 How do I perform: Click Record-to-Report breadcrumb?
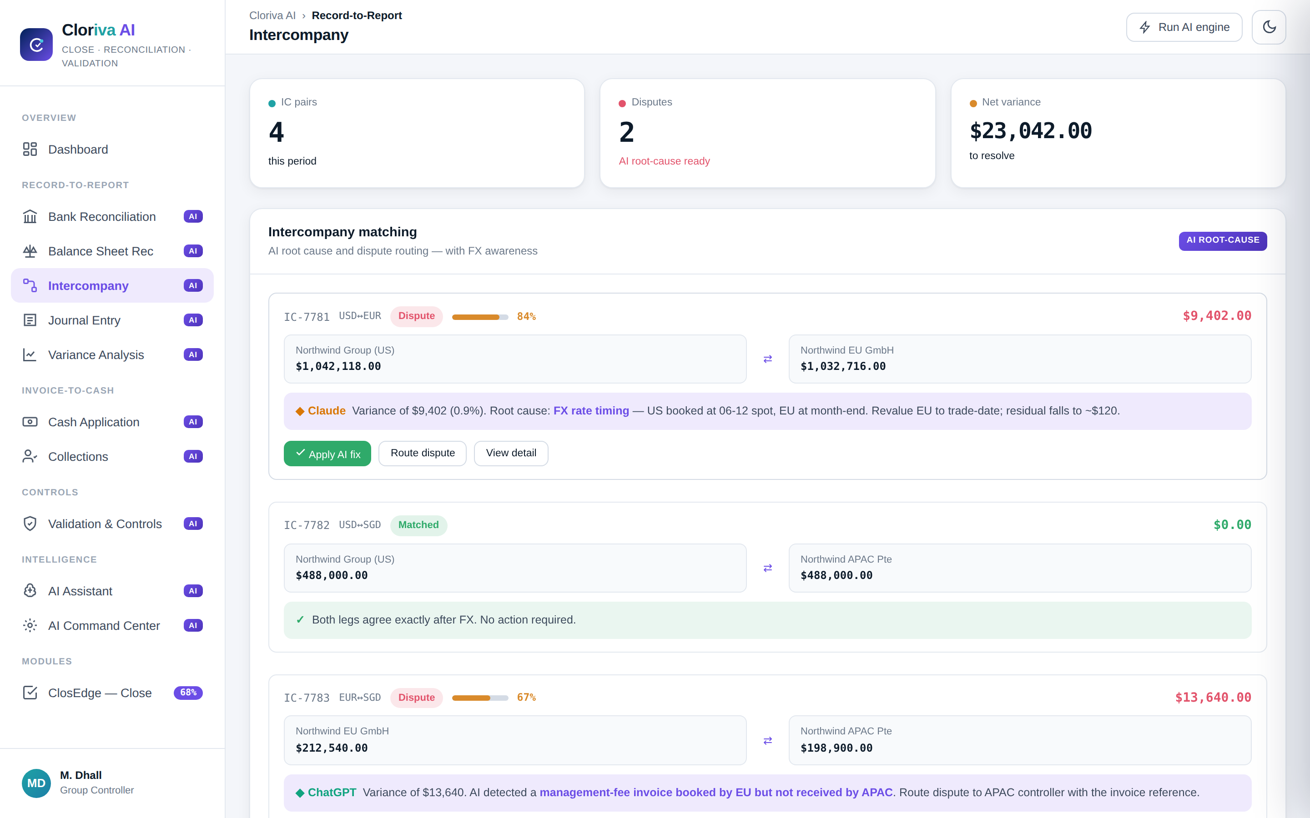(x=357, y=16)
